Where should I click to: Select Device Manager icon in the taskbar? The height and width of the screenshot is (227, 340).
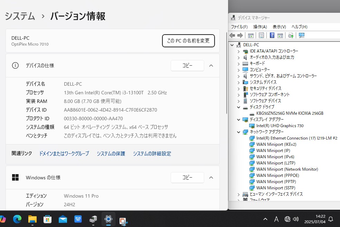point(93,219)
